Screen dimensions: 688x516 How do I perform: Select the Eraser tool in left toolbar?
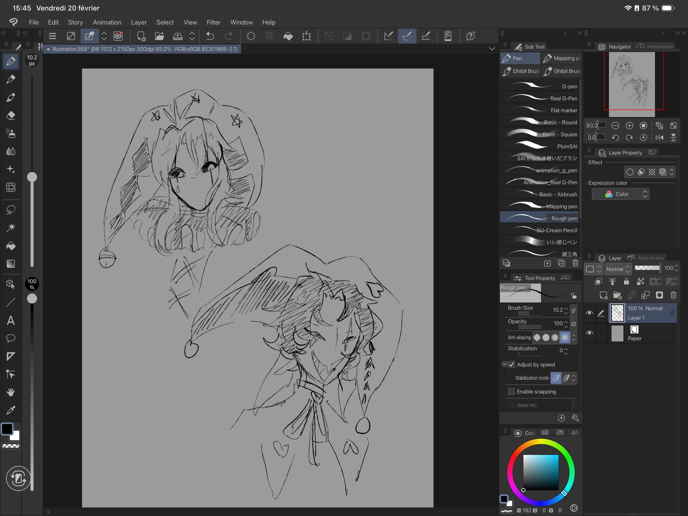pyautogui.click(x=11, y=115)
